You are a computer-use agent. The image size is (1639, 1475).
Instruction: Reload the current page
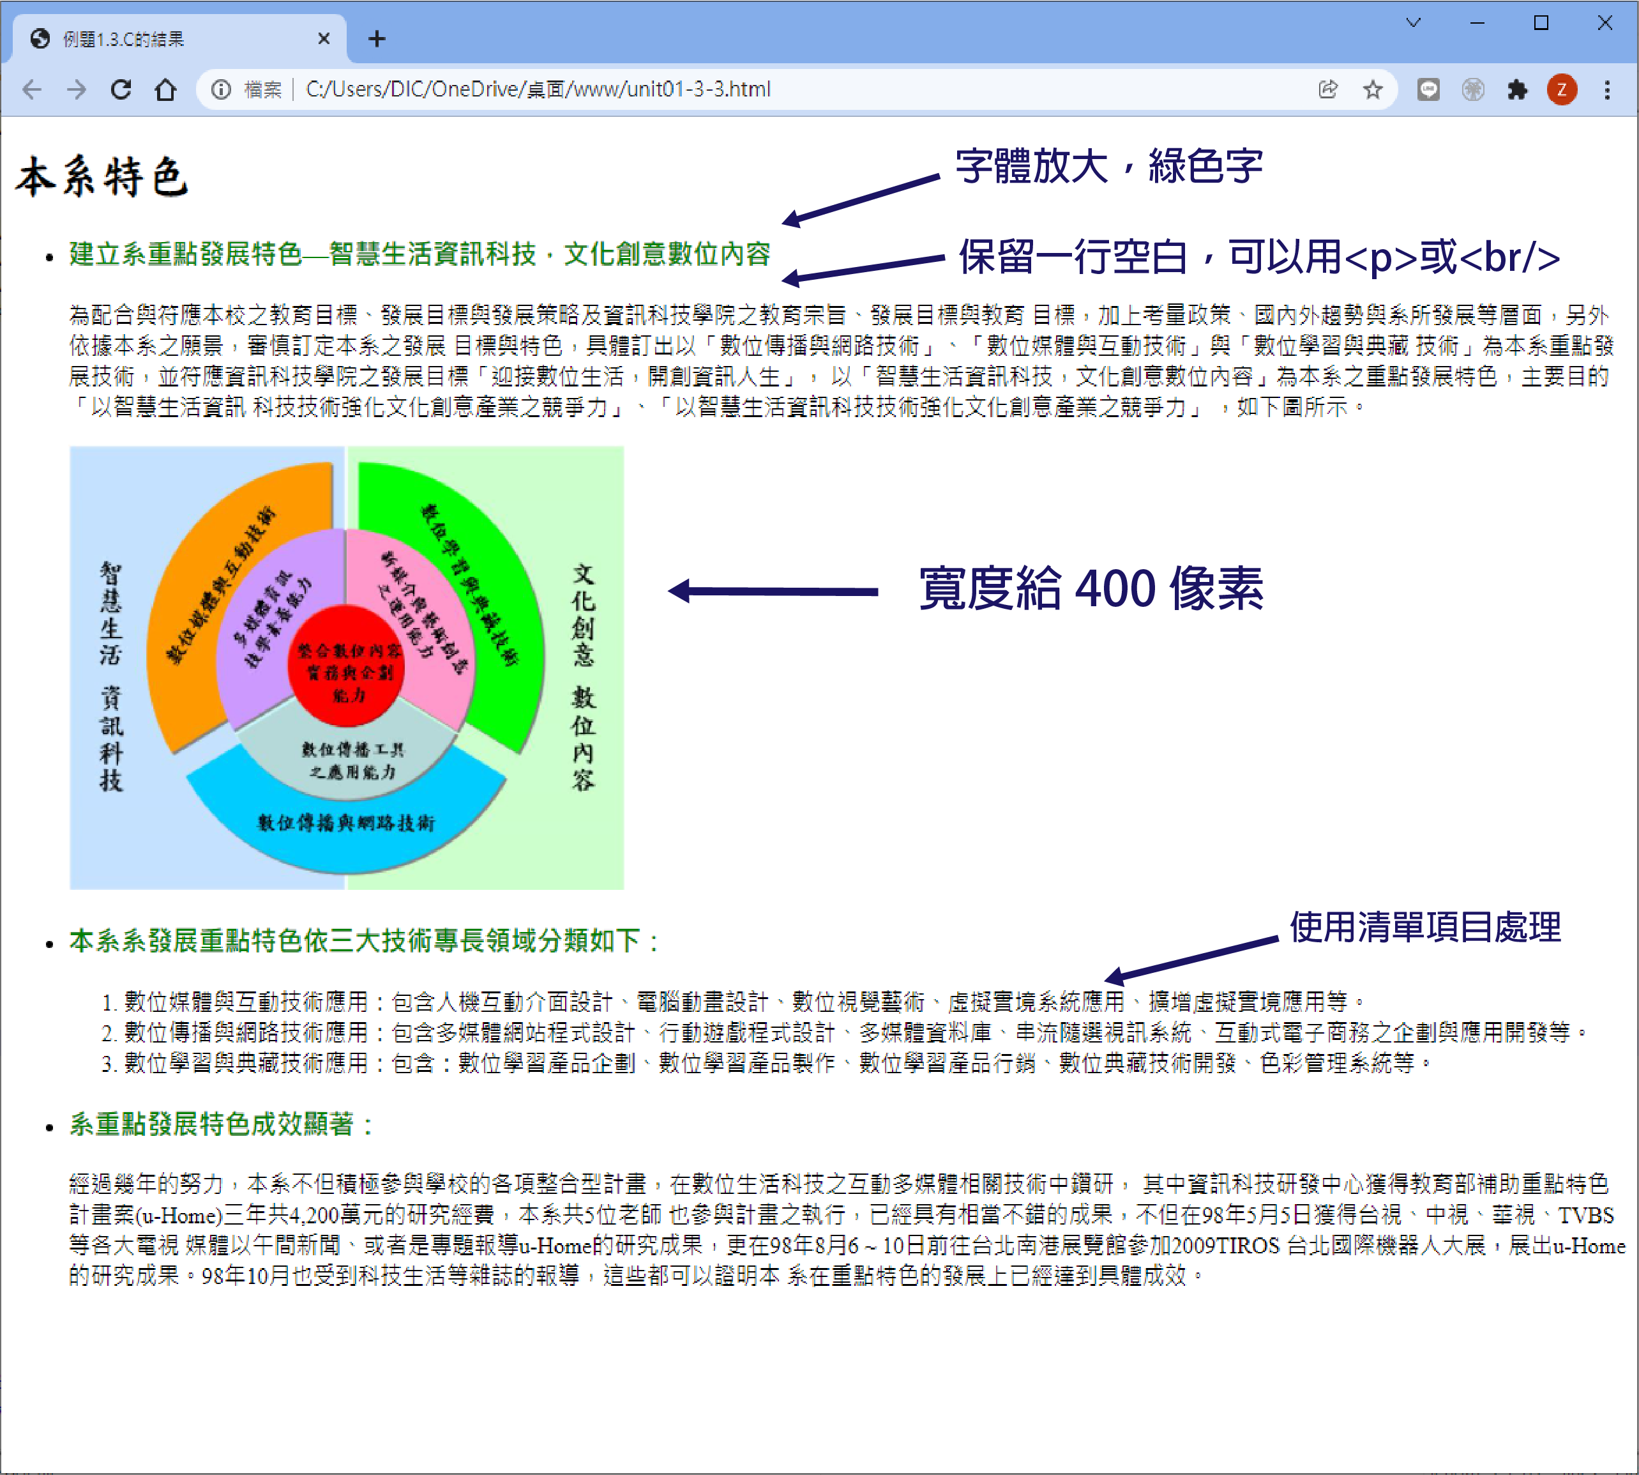click(121, 90)
